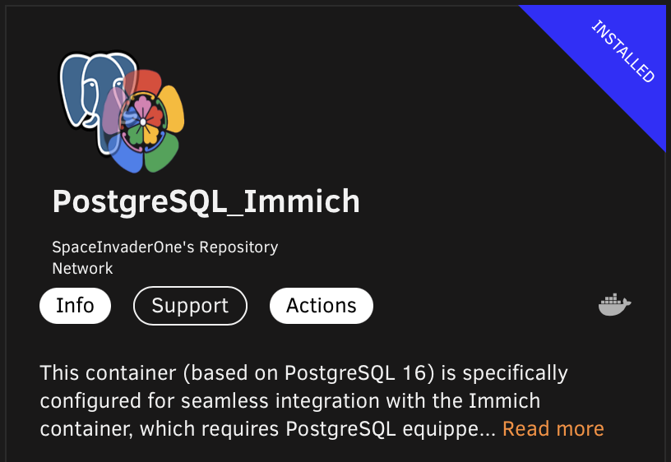
Task: Open the Actions menu
Action: click(x=322, y=306)
